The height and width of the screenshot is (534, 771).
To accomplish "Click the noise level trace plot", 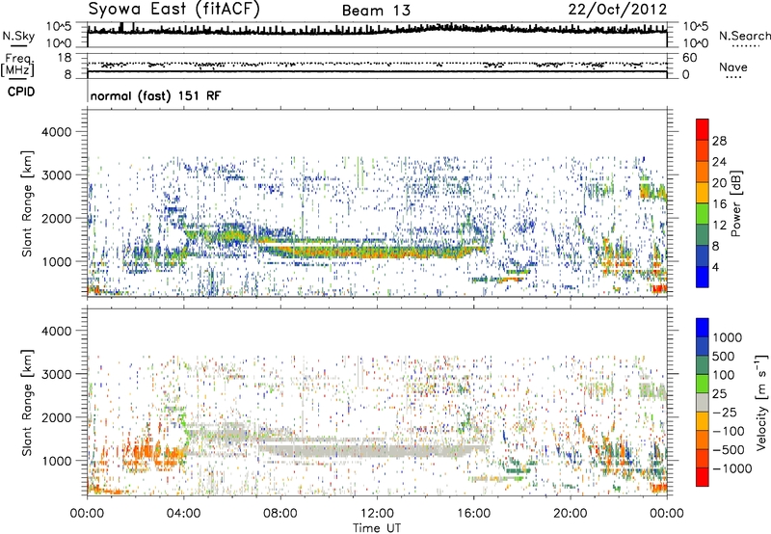I will coord(377,35).
